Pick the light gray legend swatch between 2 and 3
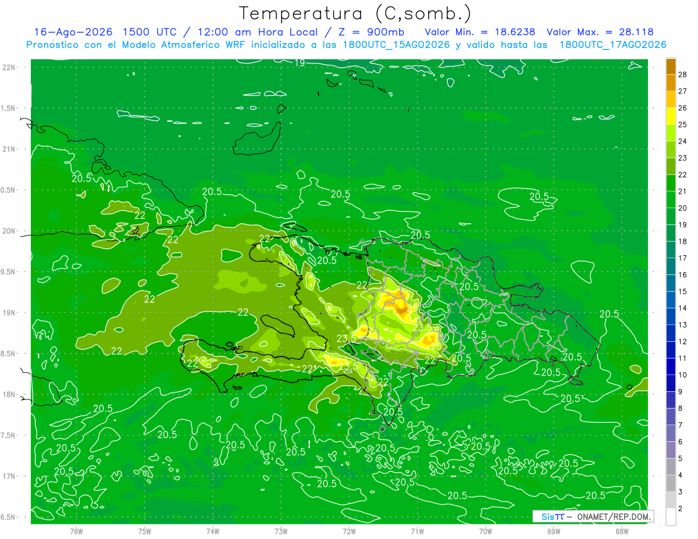The height and width of the screenshot is (539, 698). click(x=671, y=500)
